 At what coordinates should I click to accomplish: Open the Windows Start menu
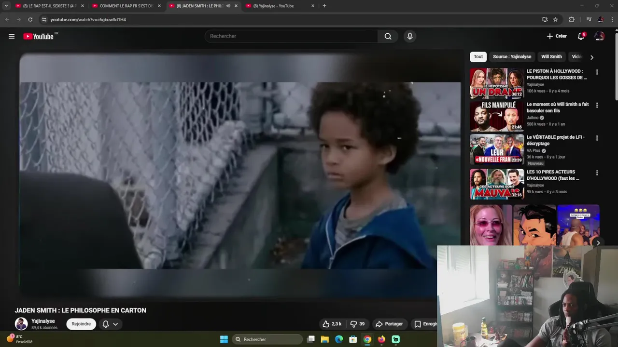pos(224,339)
